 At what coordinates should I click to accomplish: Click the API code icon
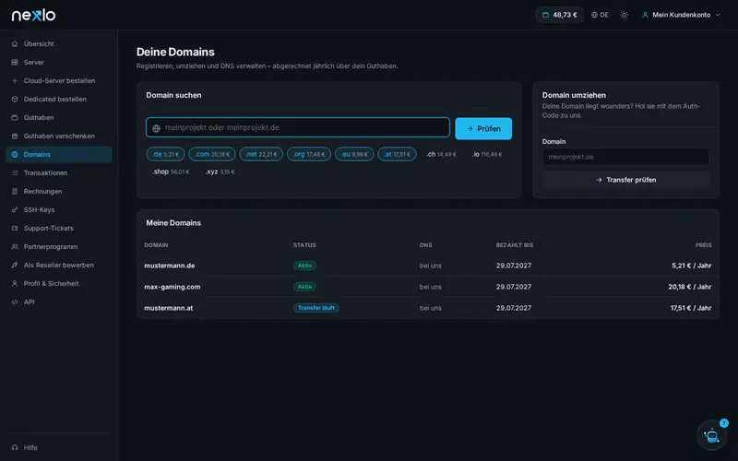pos(15,302)
